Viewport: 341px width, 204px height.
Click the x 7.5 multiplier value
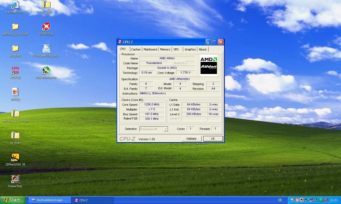[x=152, y=109]
